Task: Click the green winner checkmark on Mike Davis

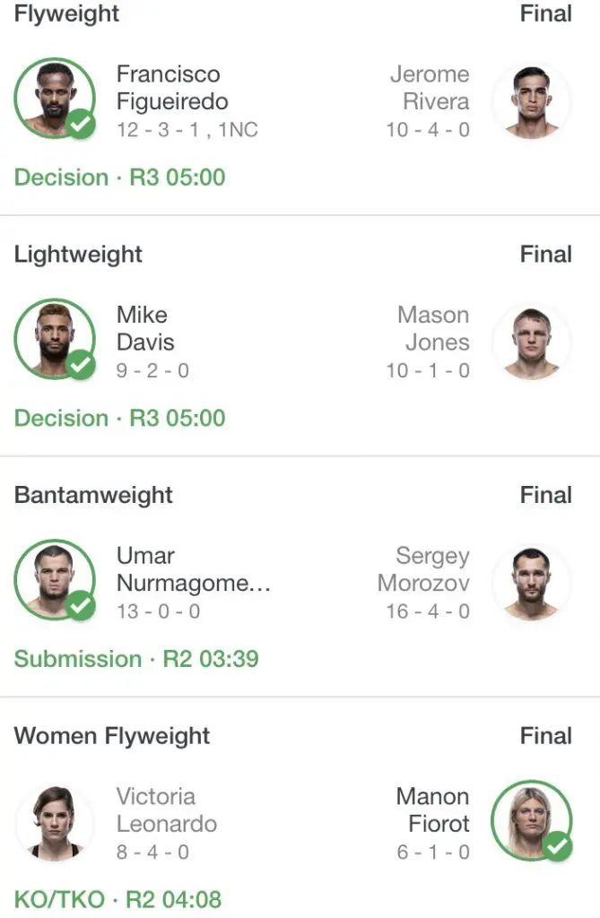Action: click(x=81, y=366)
